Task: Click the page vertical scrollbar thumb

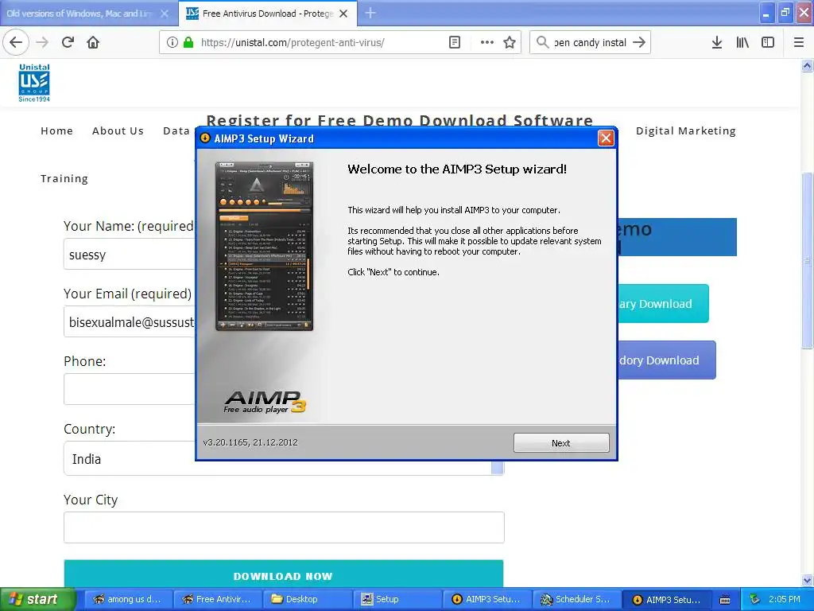Action: coord(807,260)
